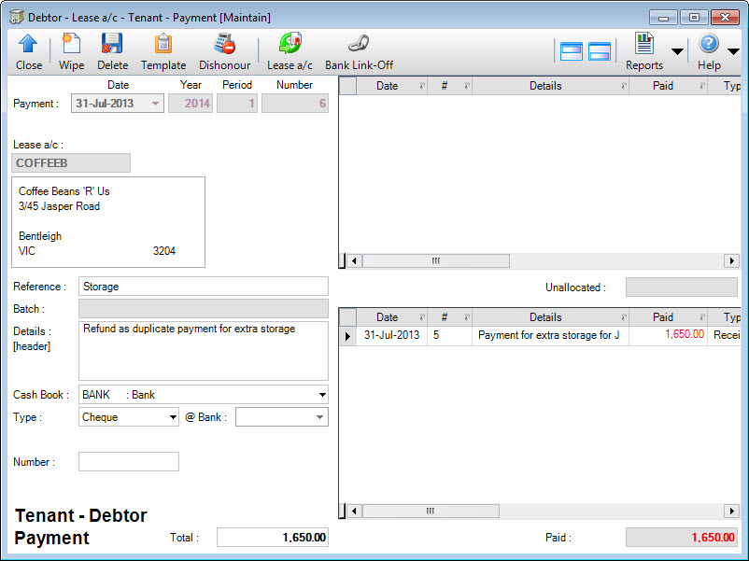Click the Total amount field
The image size is (749, 561).
coord(273,537)
